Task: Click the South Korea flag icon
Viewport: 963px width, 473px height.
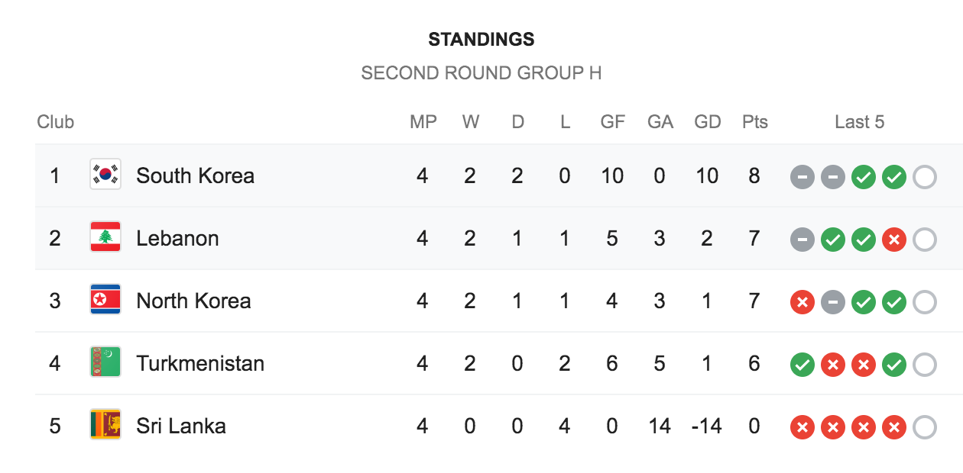Action: pos(105,175)
